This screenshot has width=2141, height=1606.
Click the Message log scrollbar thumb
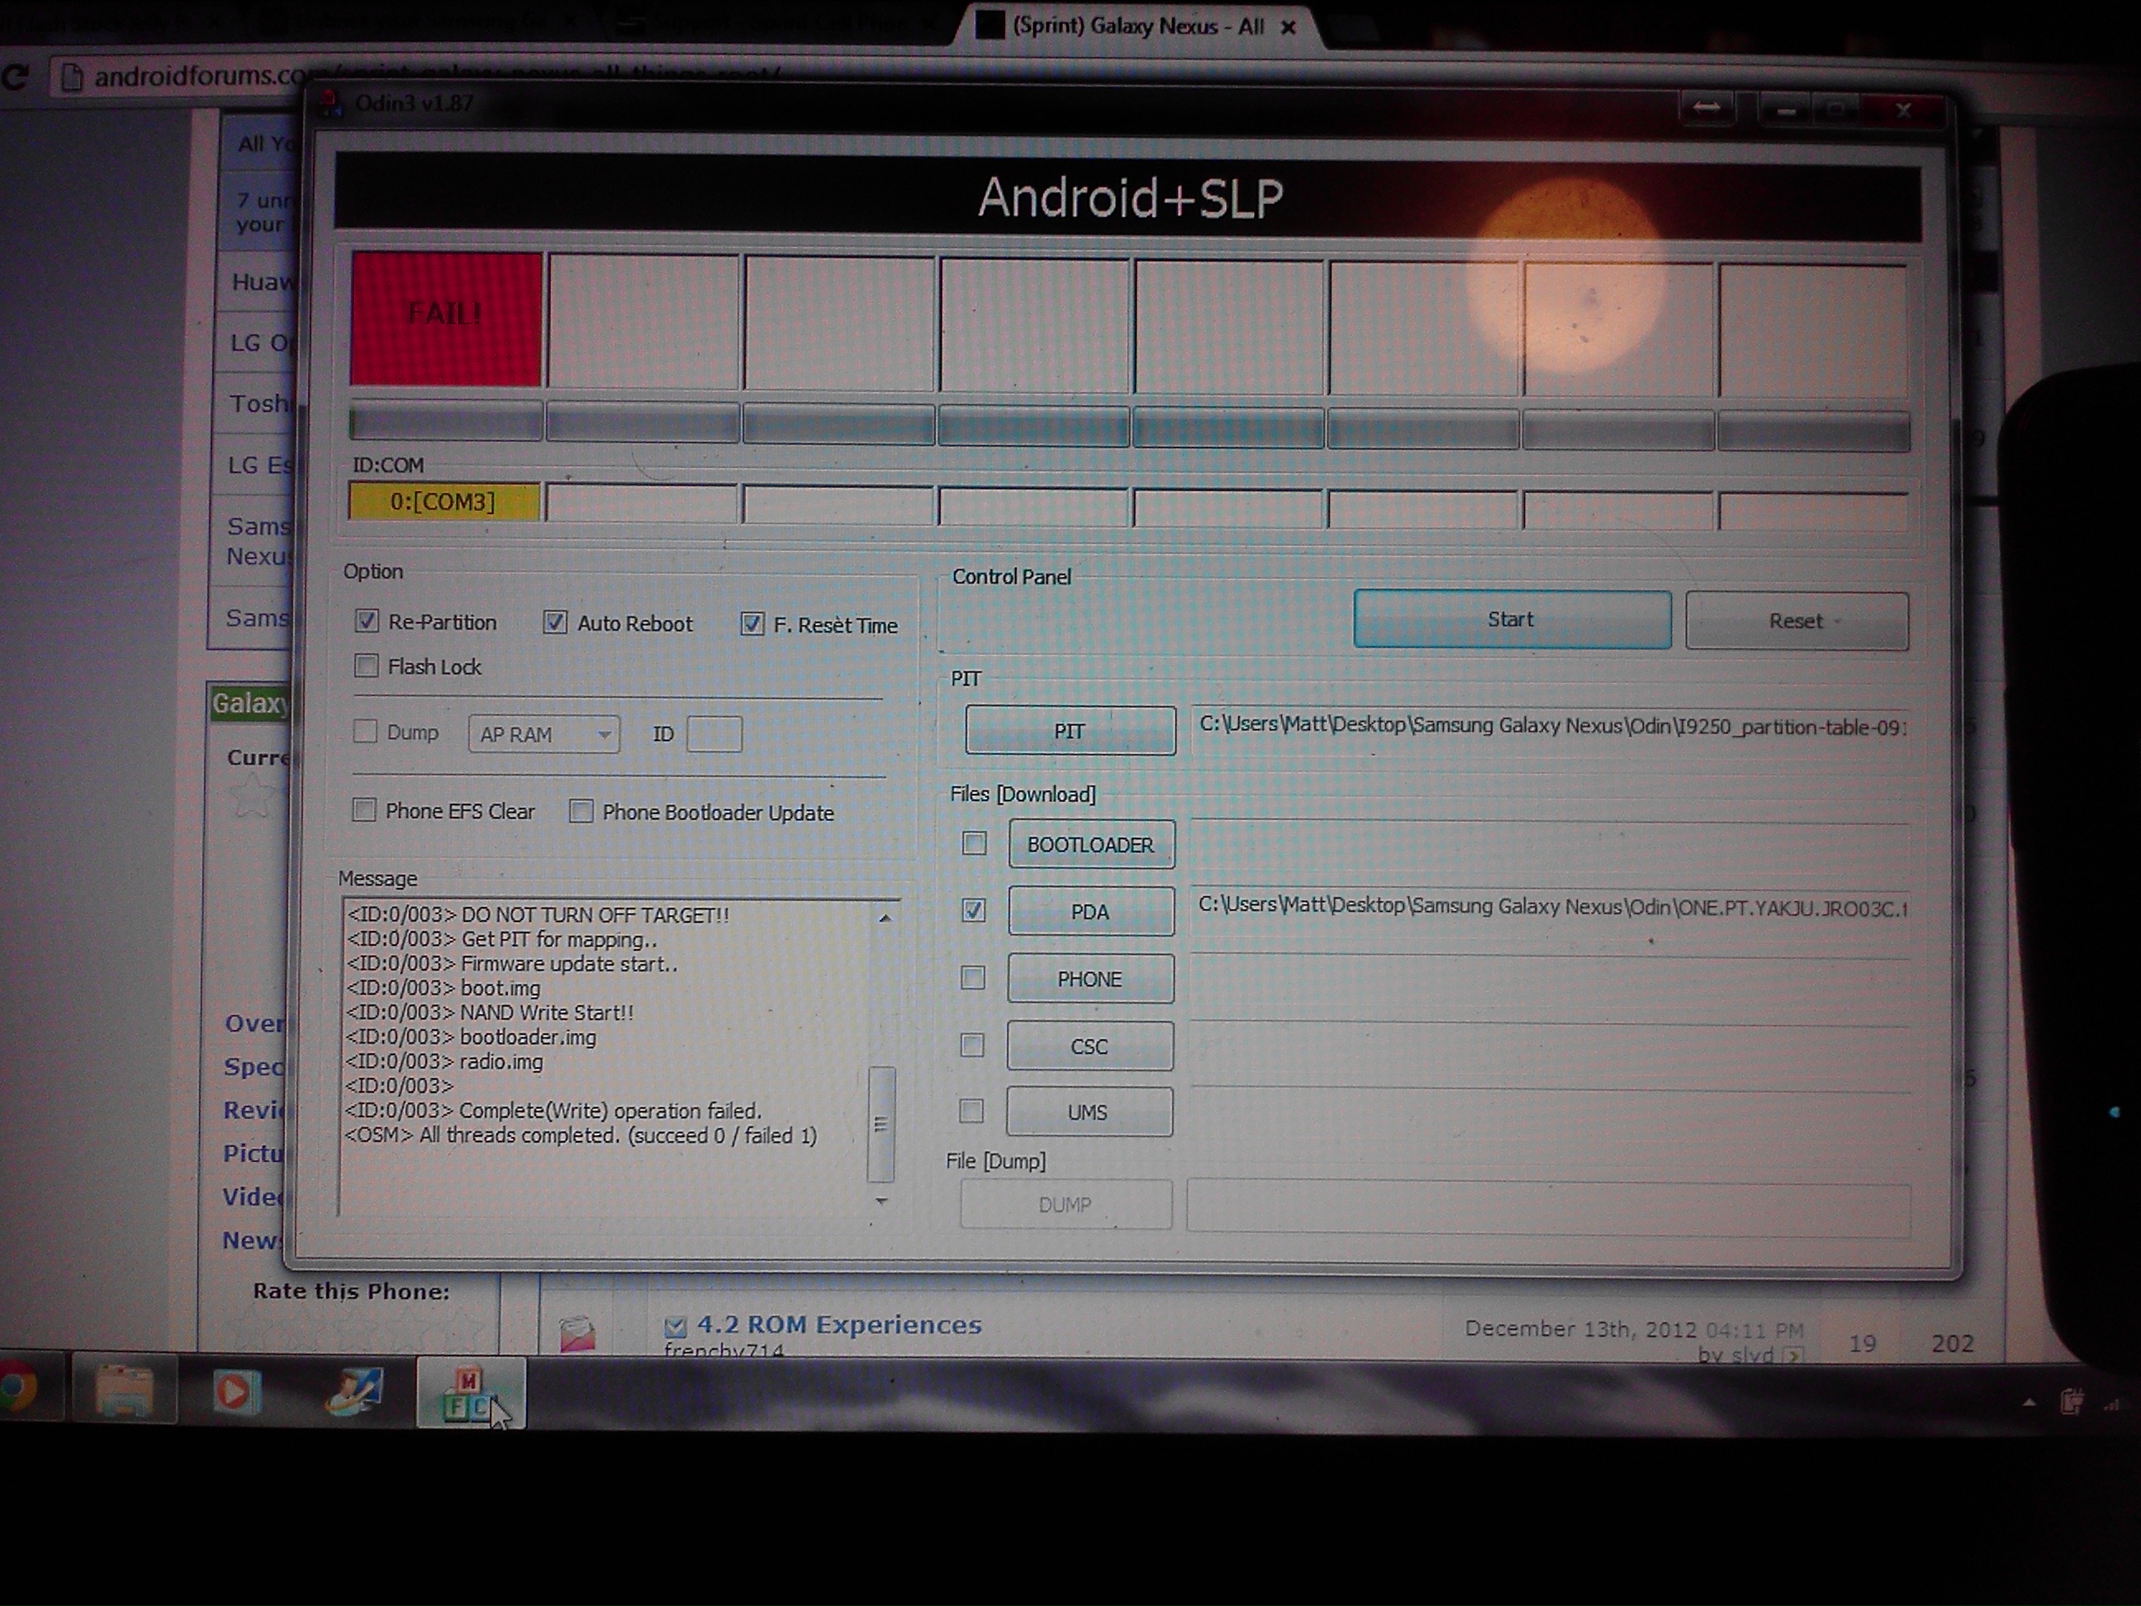click(881, 1124)
